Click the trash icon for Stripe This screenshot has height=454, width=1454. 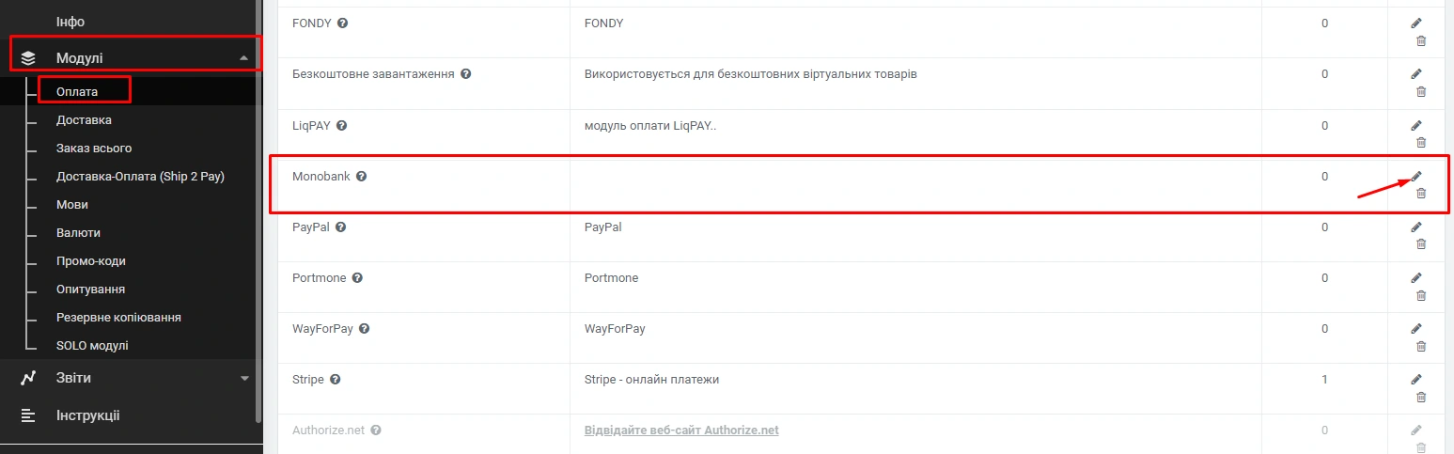1421,397
